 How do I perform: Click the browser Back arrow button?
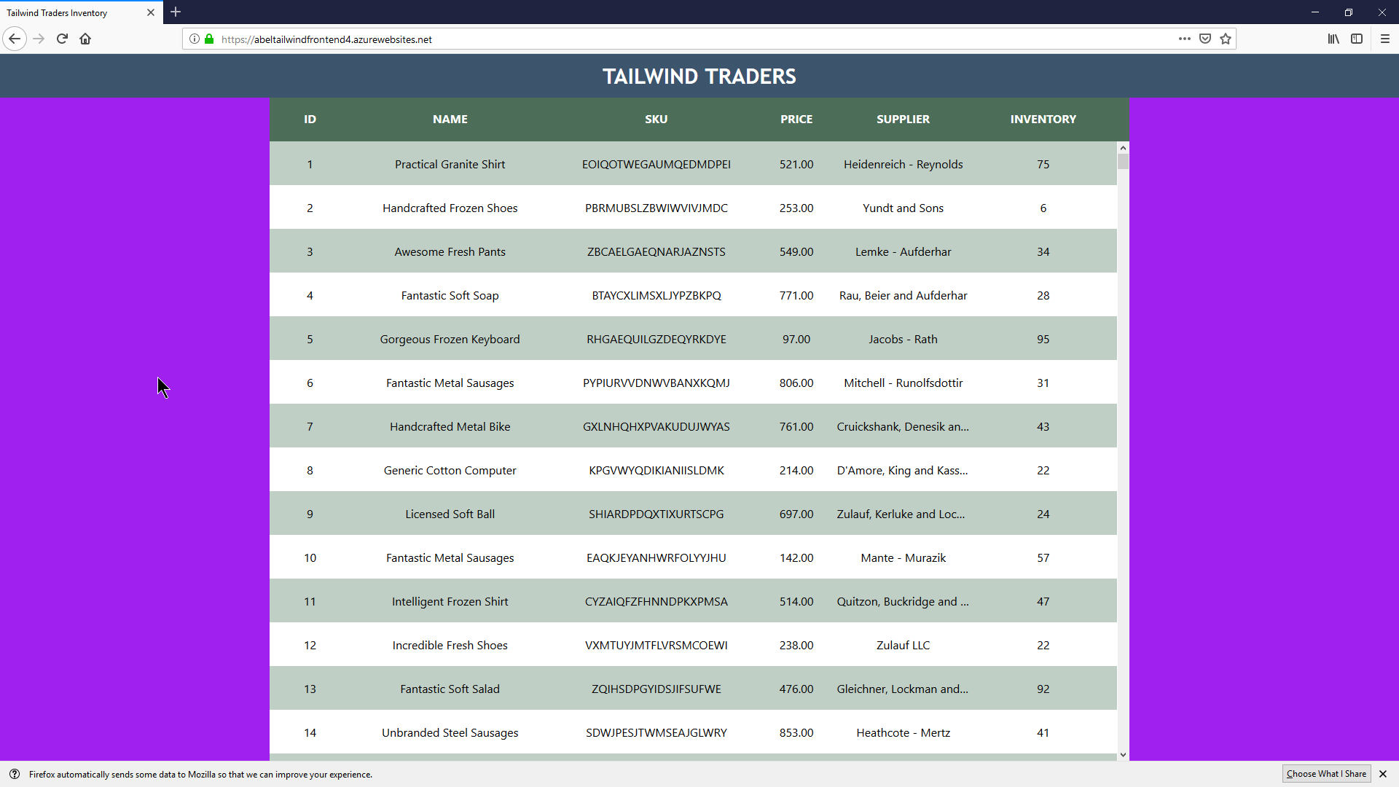click(15, 39)
